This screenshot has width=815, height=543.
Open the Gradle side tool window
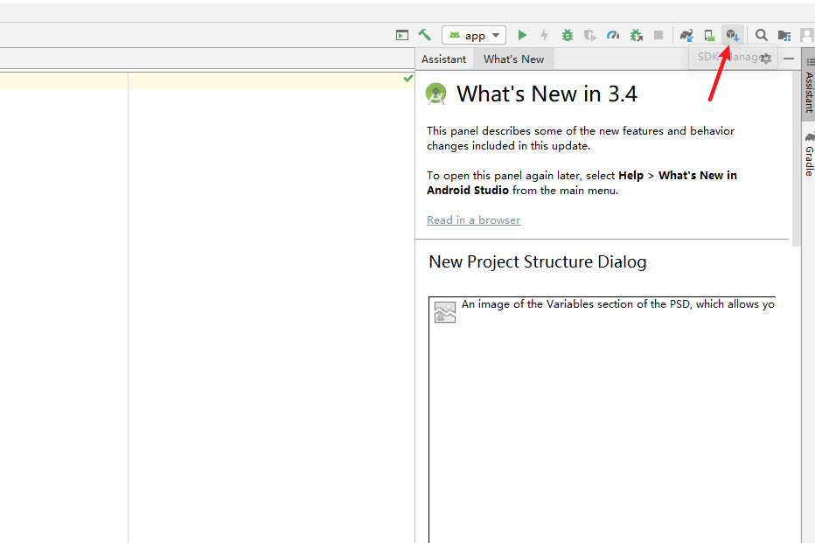pyautogui.click(x=809, y=156)
